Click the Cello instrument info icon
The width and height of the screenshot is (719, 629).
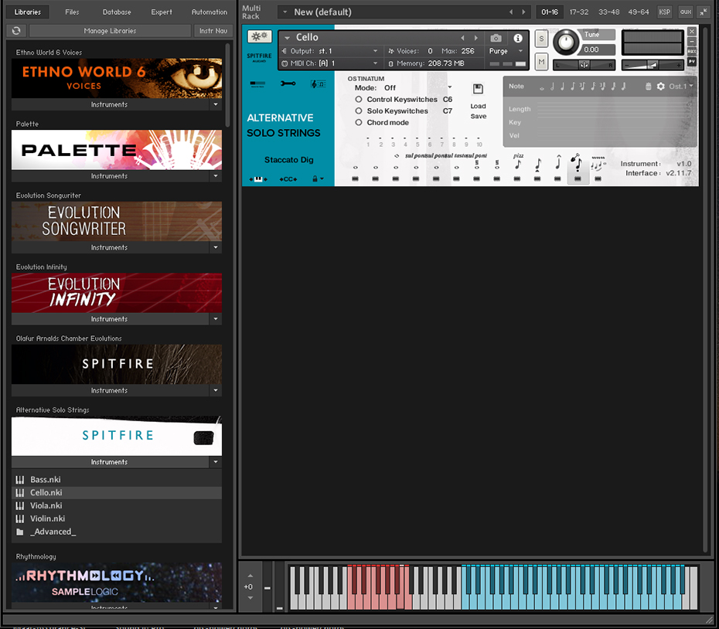518,38
